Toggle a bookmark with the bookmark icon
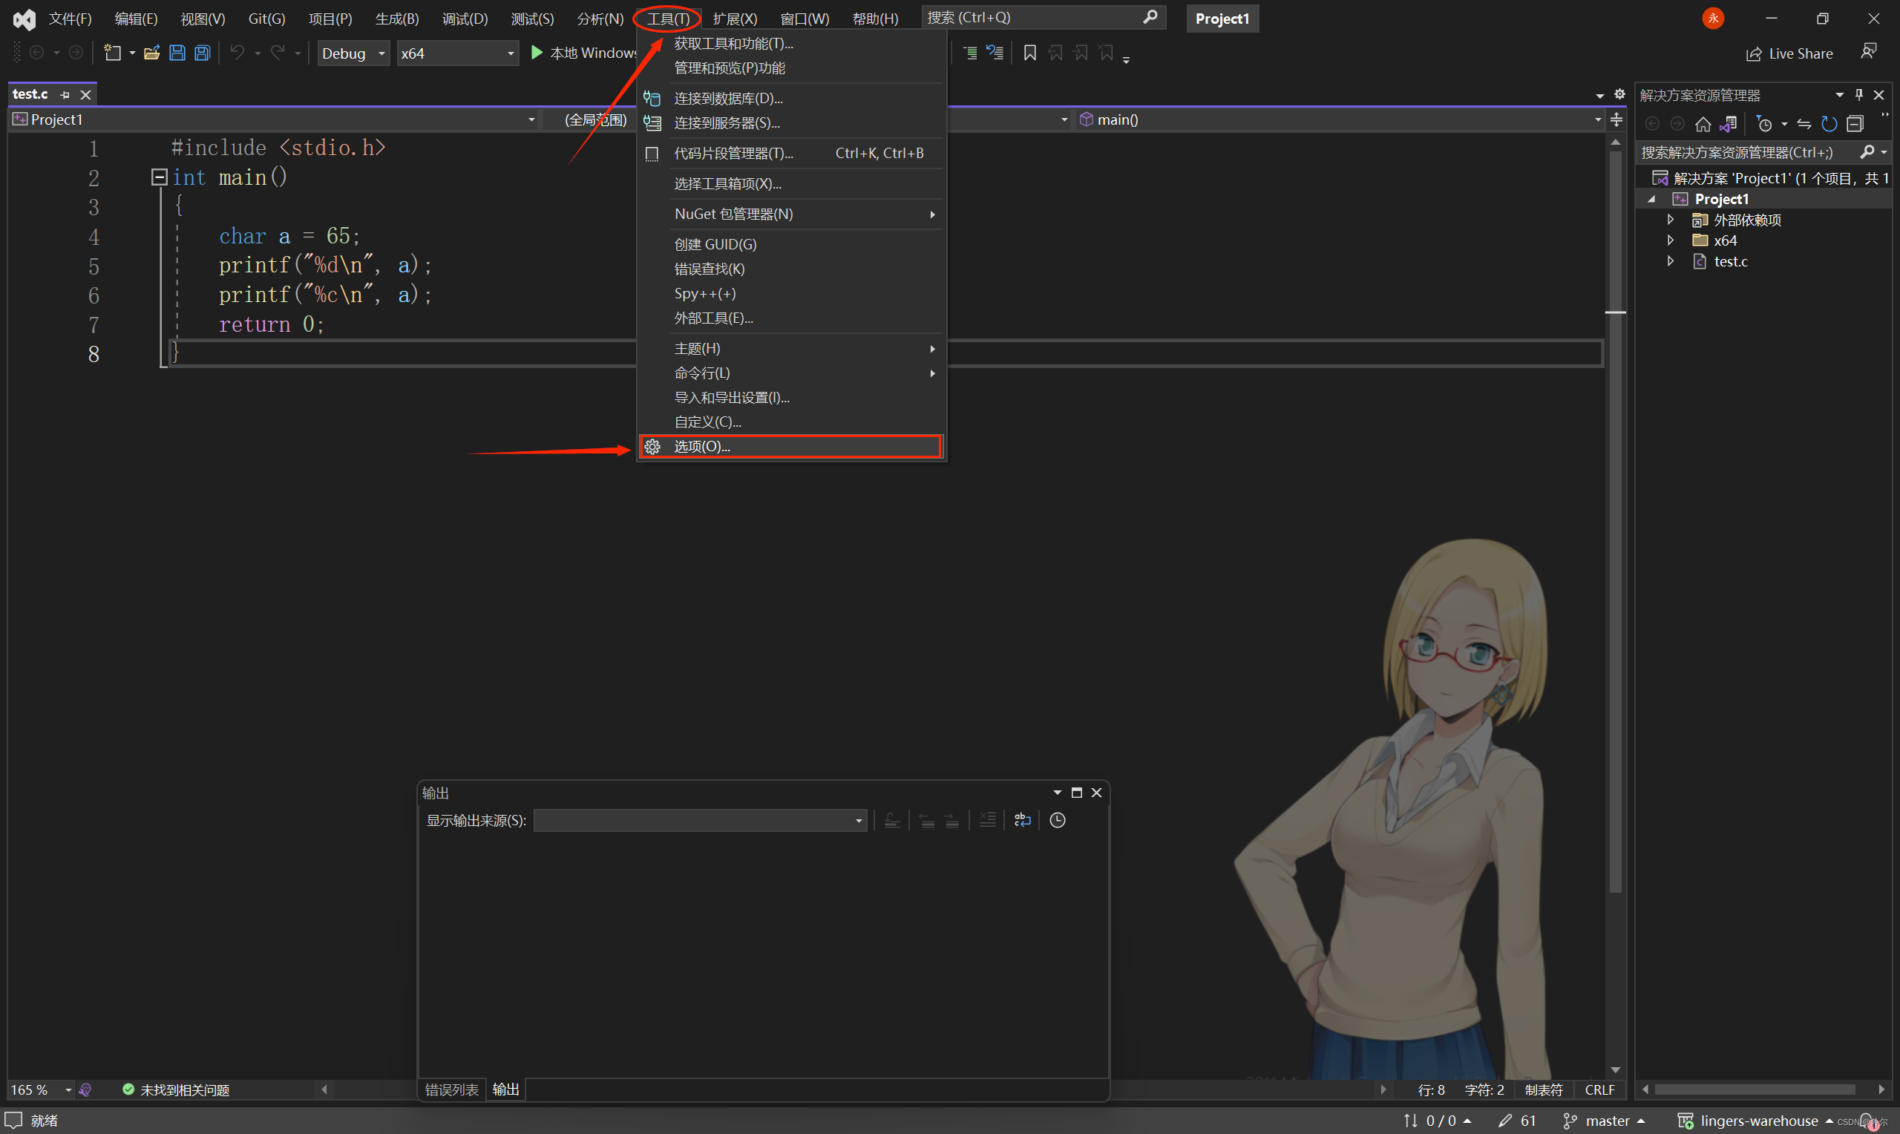 click(1030, 53)
